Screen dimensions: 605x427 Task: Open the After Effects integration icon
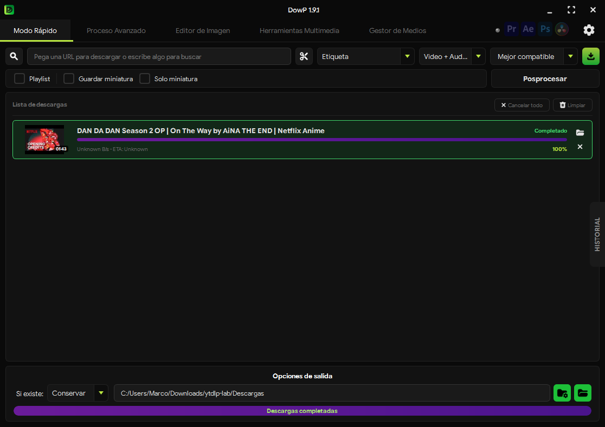(x=528, y=29)
